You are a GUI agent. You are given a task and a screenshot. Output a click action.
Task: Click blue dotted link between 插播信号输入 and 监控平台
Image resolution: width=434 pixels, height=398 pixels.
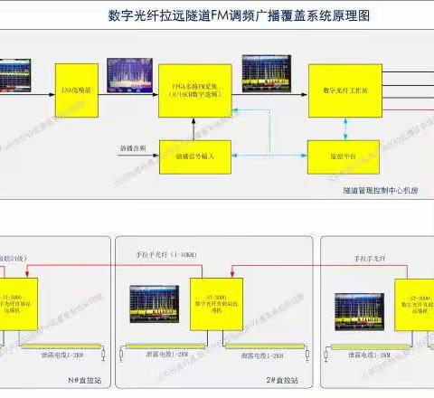(x=269, y=156)
